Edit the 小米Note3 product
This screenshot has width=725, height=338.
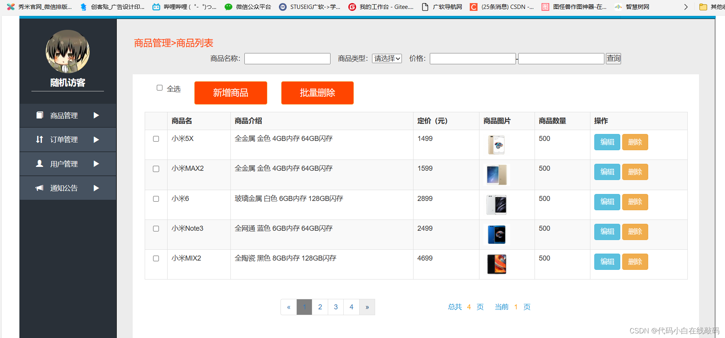click(x=607, y=232)
